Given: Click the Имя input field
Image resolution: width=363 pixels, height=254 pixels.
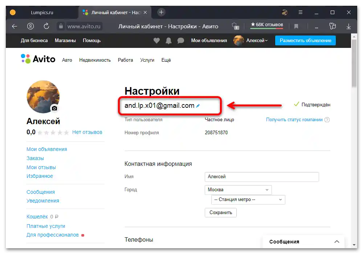Looking at the screenshot, I should 262,177.
